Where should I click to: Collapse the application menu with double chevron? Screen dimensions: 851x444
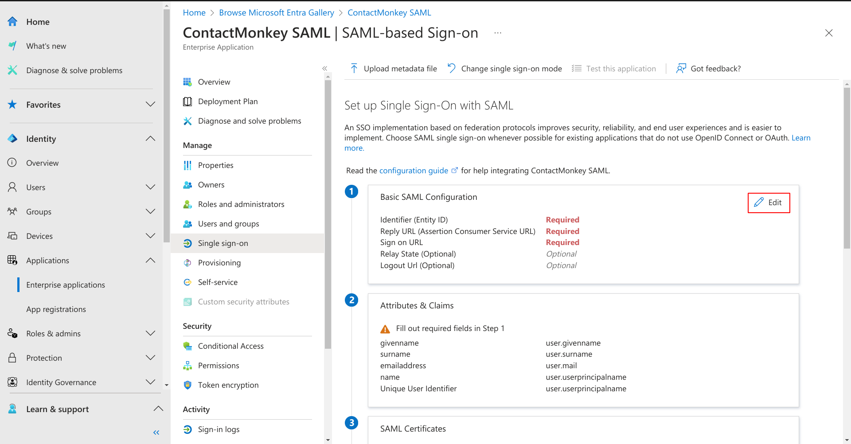tap(324, 68)
